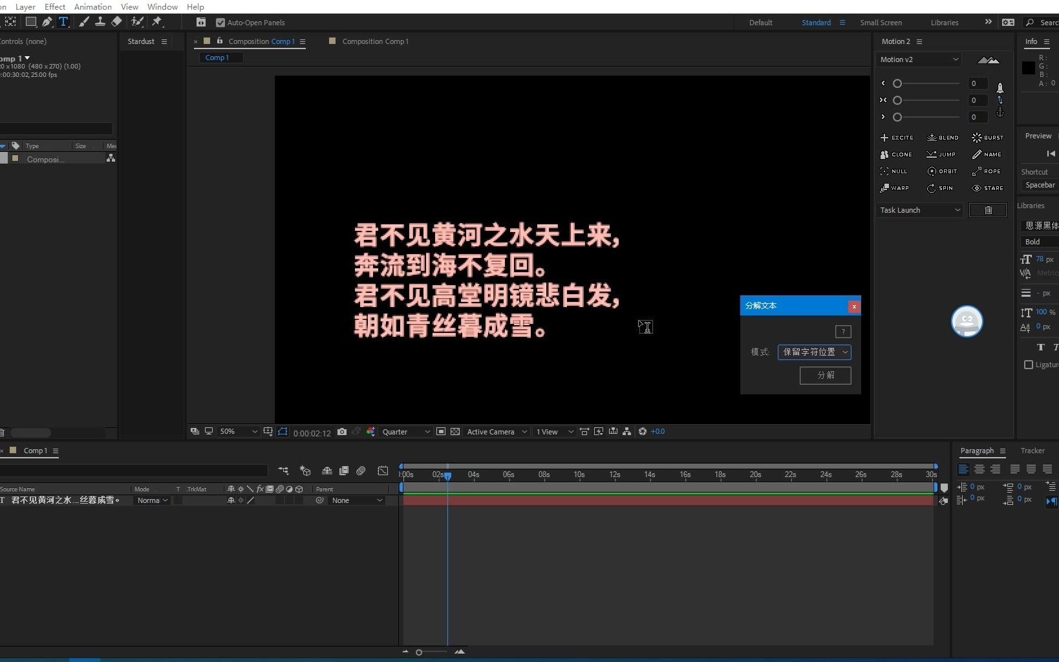Viewport: 1059px width, 662px height.
Task: Open the 1 View layout dropdown
Action: point(554,432)
